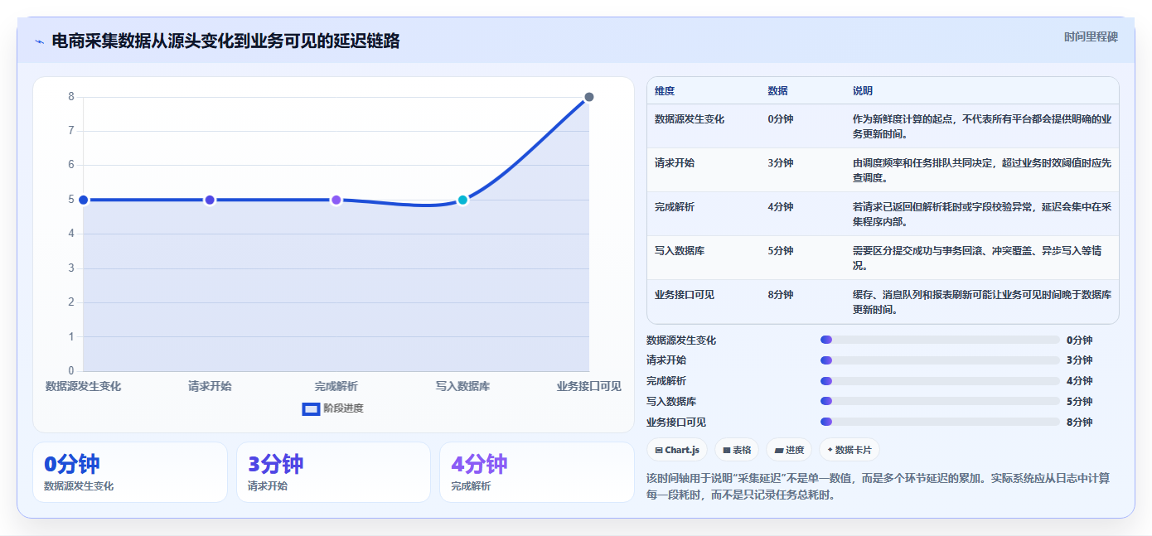Click the 完成解析 progress bar
Image resolution: width=1152 pixels, height=536 pixels.
[x=940, y=381]
